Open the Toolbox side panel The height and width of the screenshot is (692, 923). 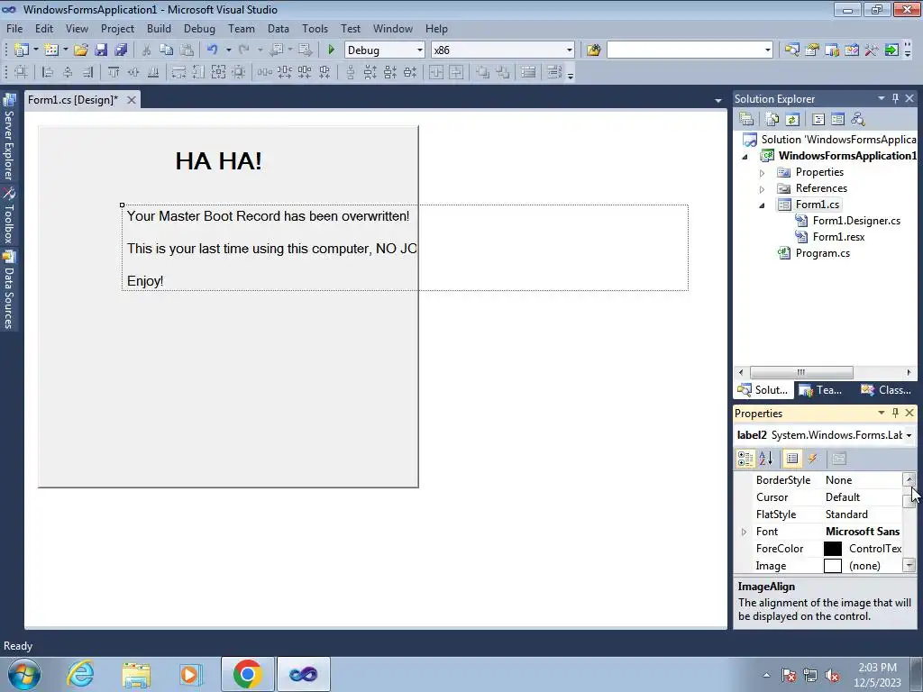pyautogui.click(x=9, y=215)
